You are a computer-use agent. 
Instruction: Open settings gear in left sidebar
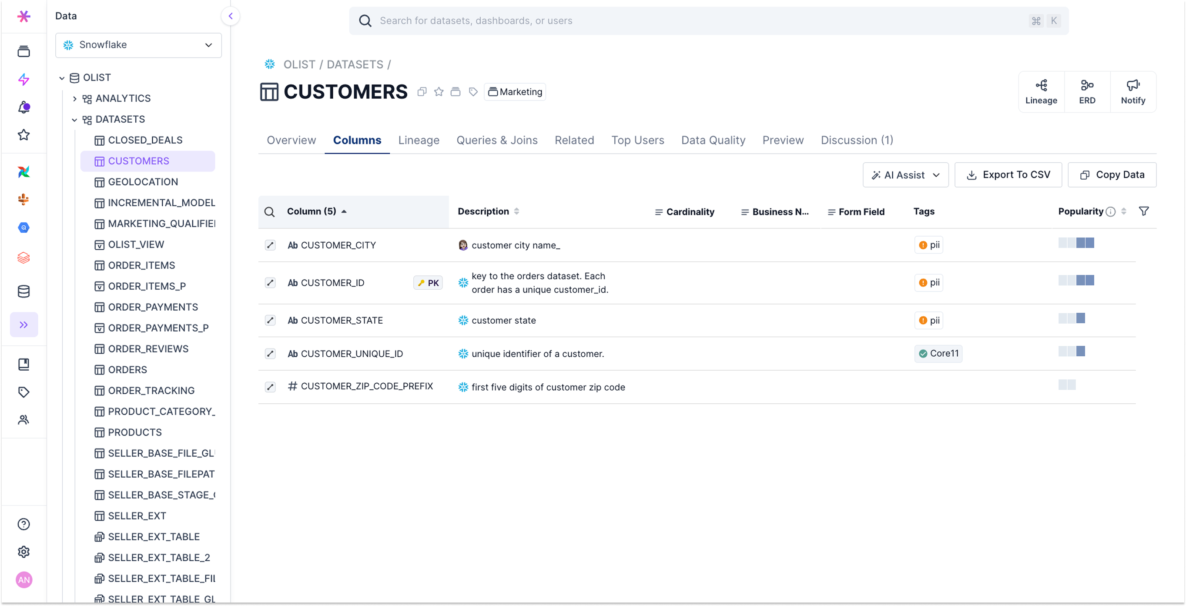pyautogui.click(x=23, y=552)
